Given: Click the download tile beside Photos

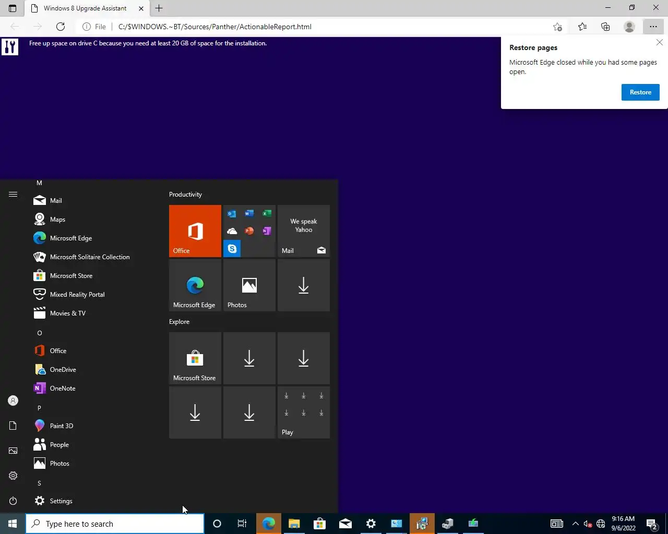Looking at the screenshot, I should coord(304,285).
